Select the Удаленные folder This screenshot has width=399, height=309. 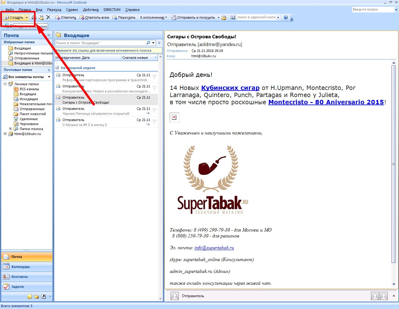pyautogui.click(x=26, y=119)
